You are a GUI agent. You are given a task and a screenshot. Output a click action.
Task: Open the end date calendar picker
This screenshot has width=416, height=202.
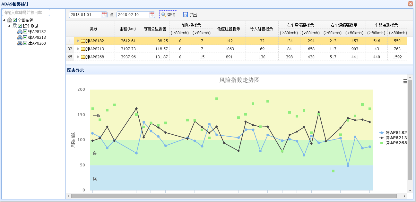pos(152,15)
